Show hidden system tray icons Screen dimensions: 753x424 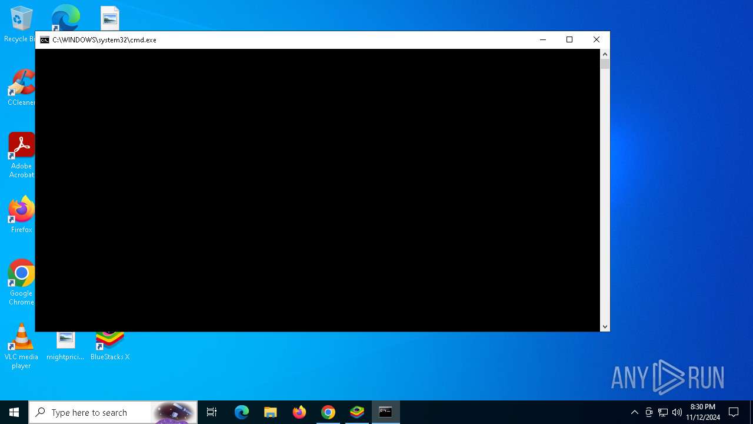coord(634,412)
